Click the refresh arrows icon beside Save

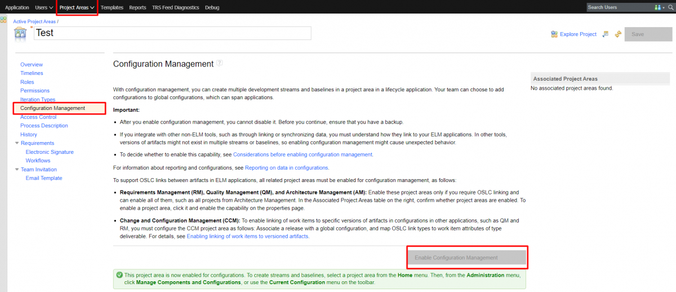[x=618, y=34]
